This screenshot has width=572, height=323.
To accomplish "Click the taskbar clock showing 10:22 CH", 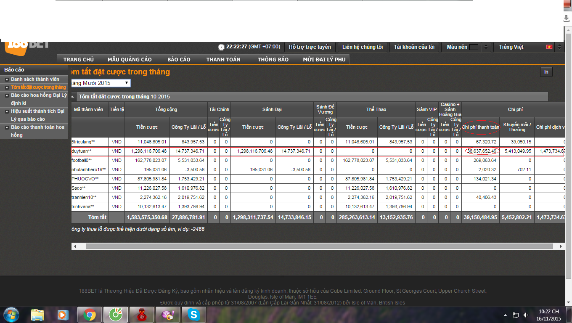I will (x=549, y=315).
